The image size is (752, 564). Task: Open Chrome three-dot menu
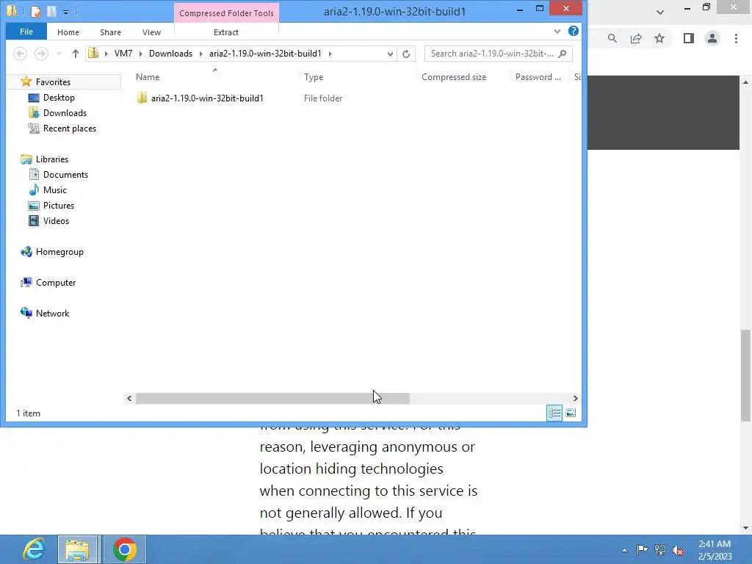pyautogui.click(x=736, y=38)
